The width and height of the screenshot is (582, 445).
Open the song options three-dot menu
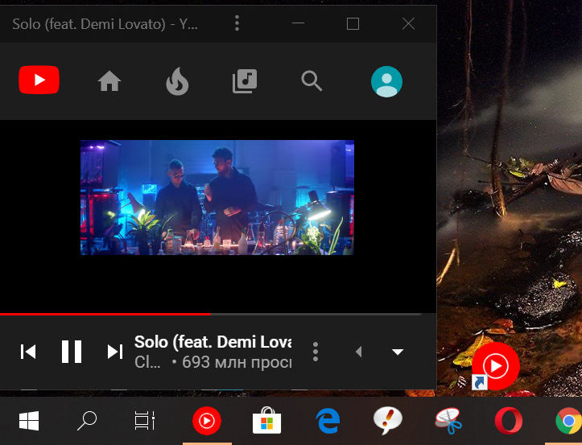[x=315, y=352]
